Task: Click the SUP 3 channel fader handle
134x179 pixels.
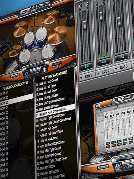Action: pos(119,21)
